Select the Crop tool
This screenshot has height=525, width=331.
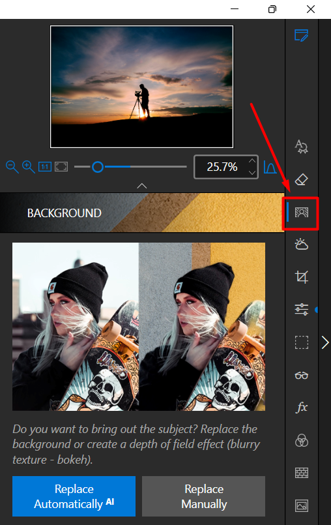click(301, 277)
